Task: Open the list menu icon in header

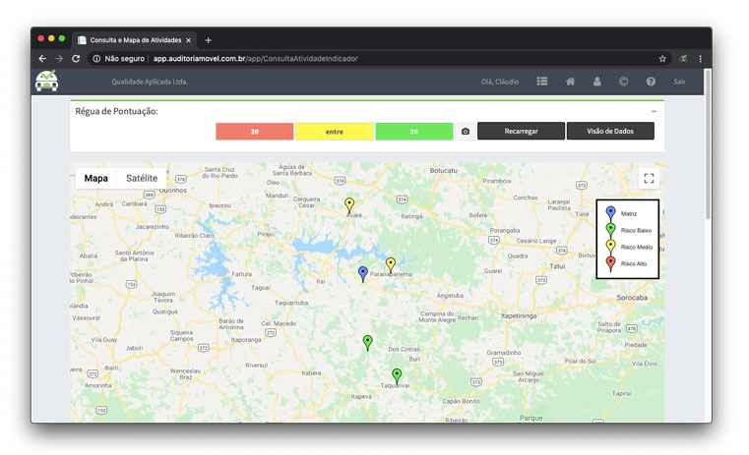Action: coord(541,82)
